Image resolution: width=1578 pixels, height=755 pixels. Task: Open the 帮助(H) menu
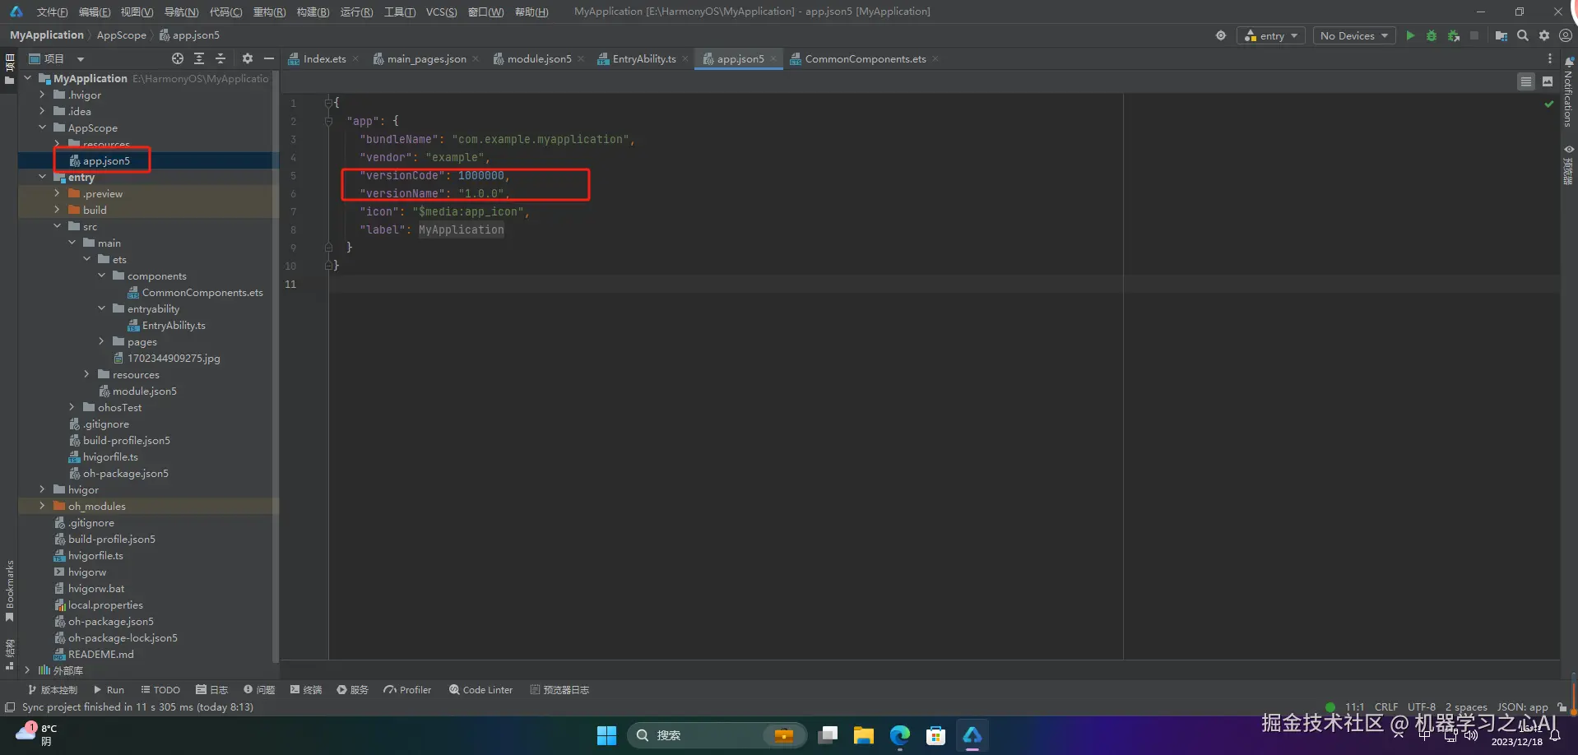pyautogui.click(x=531, y=12)
